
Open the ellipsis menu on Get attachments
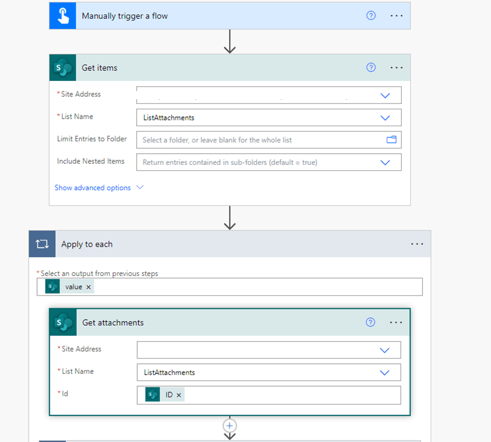pos(396,322)
